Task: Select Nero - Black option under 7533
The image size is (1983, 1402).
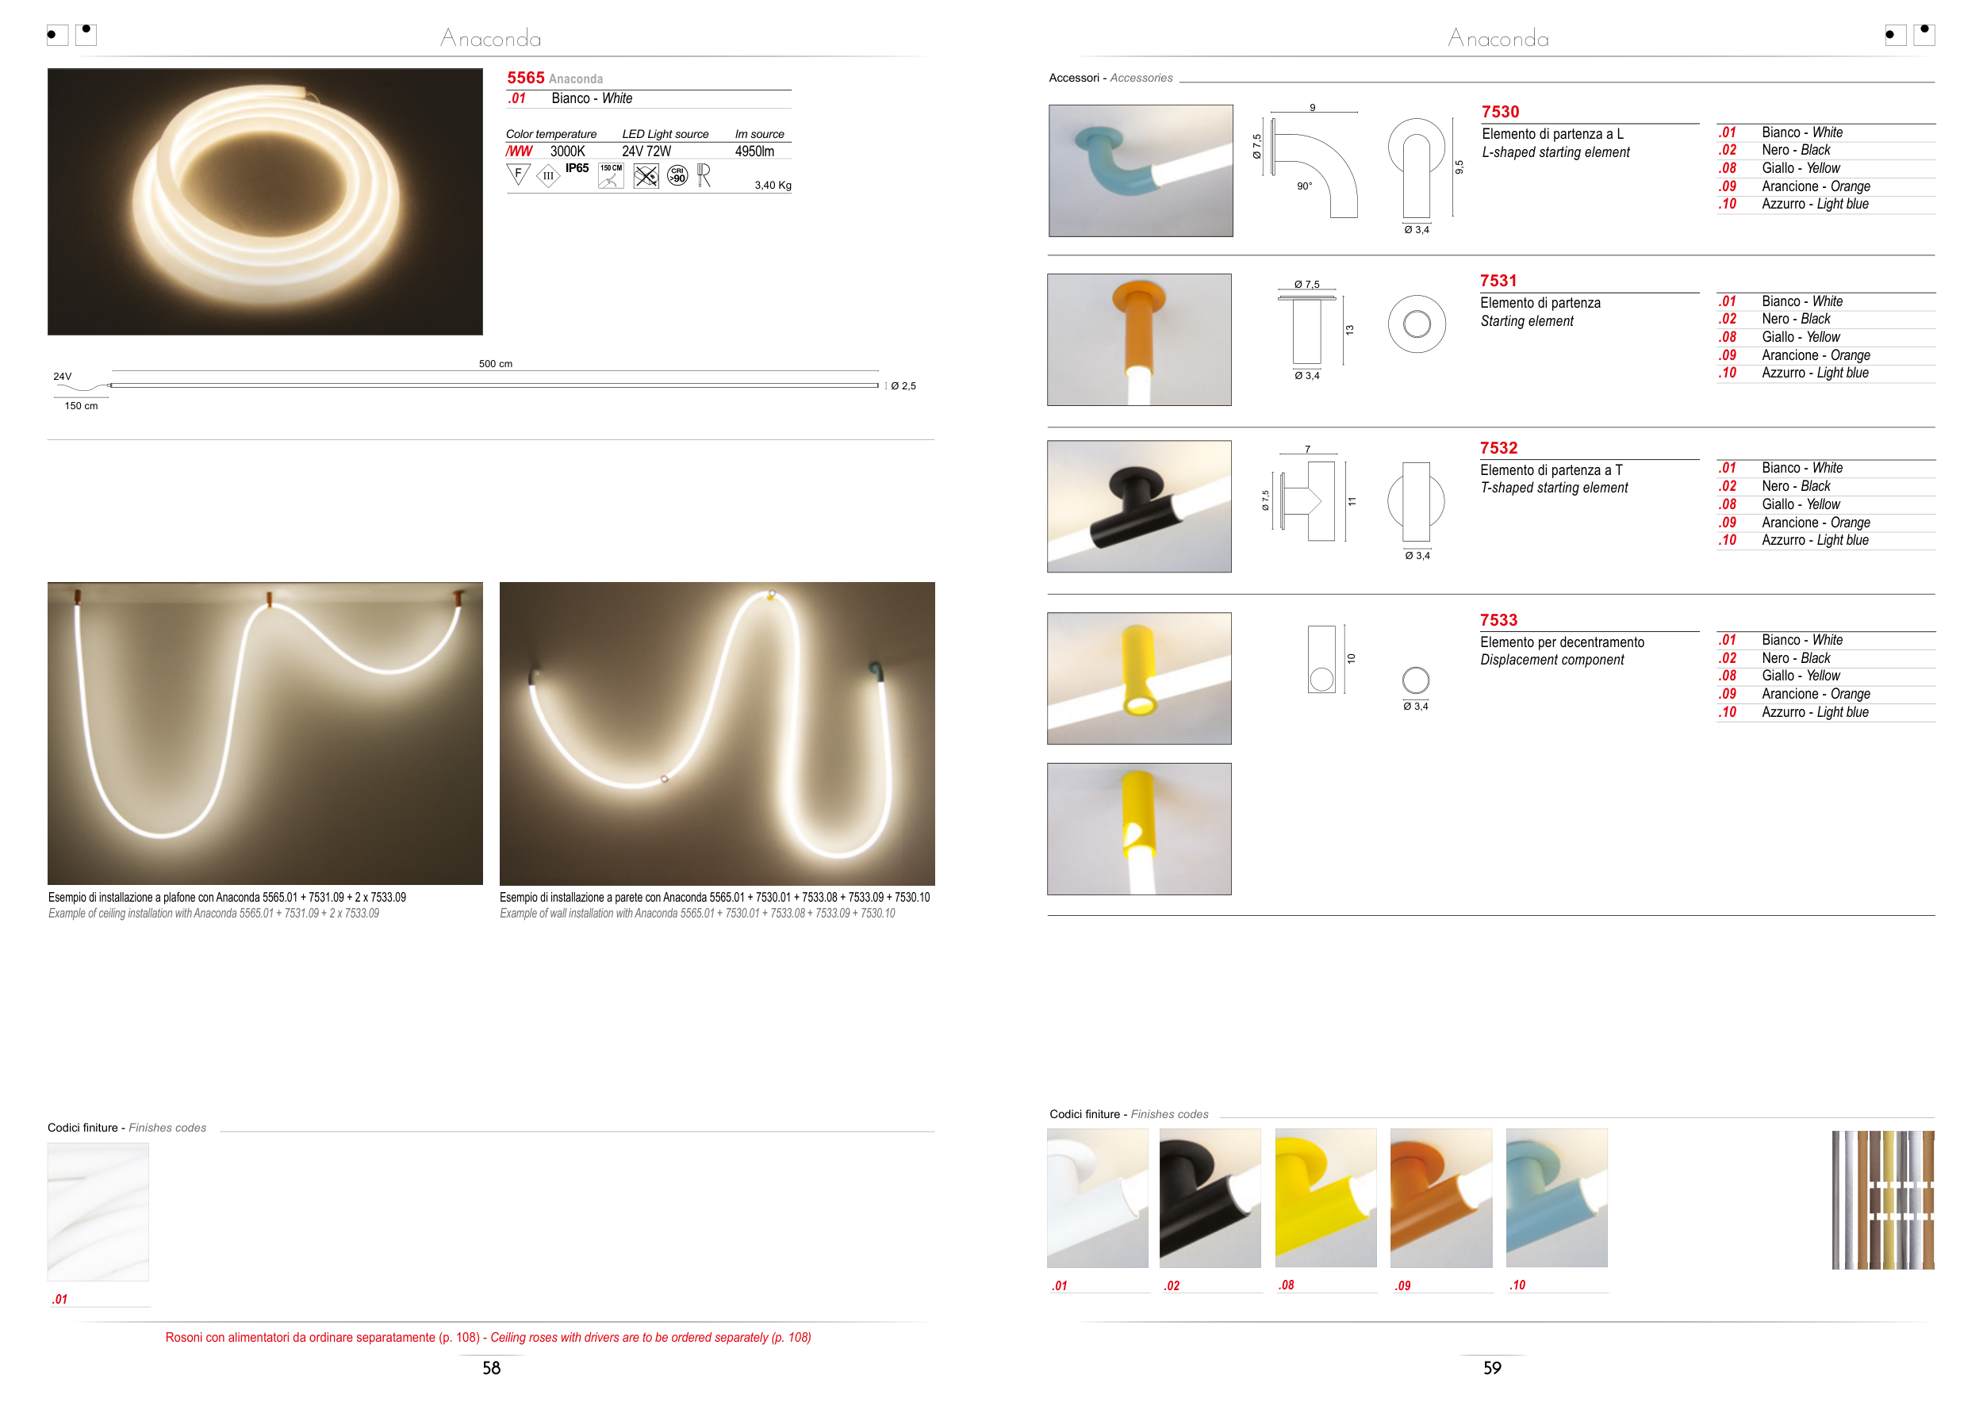Action: point(1796,658)
